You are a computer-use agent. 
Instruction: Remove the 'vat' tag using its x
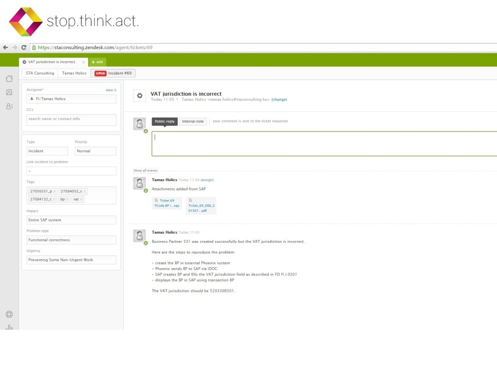click(x=81, y=199)
